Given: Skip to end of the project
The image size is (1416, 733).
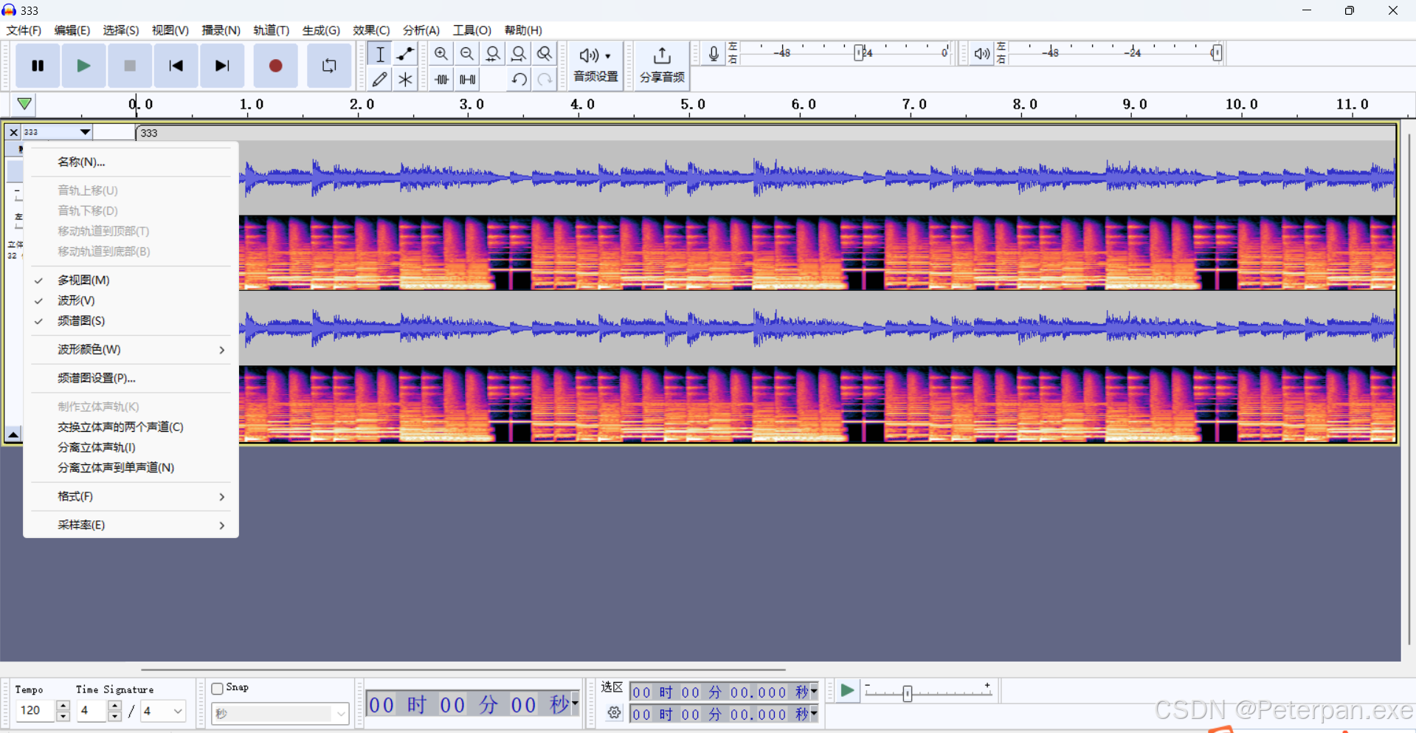Looking at the screenshot, I should (x=222, y=66).
